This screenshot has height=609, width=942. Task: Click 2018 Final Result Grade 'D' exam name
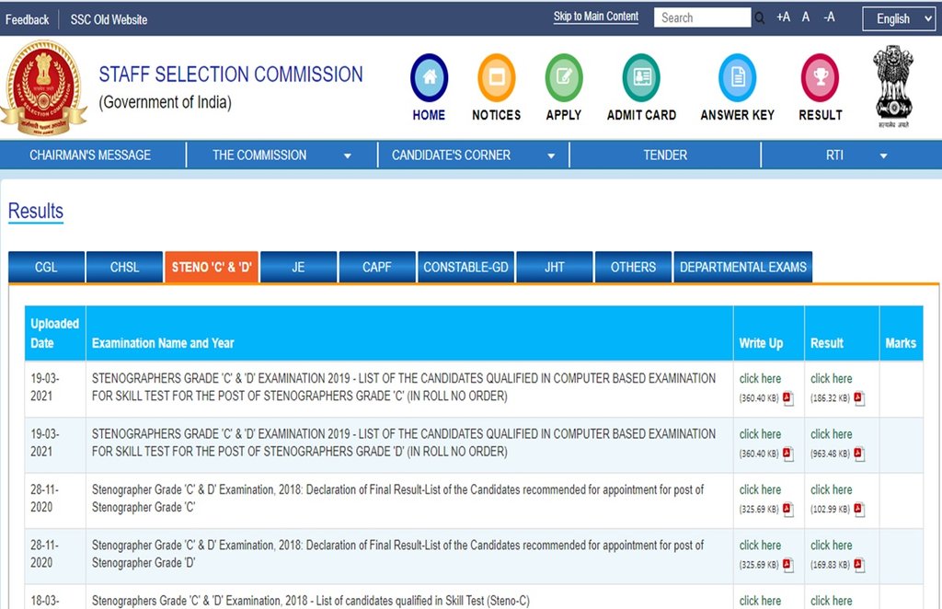point(397,554)
